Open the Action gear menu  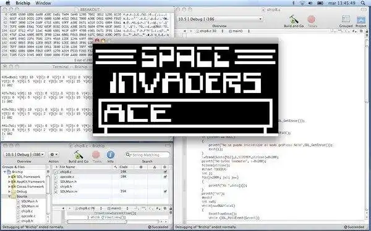pyautogui.click(x=53, y=155)
